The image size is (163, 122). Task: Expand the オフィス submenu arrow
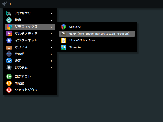[51, 47]
